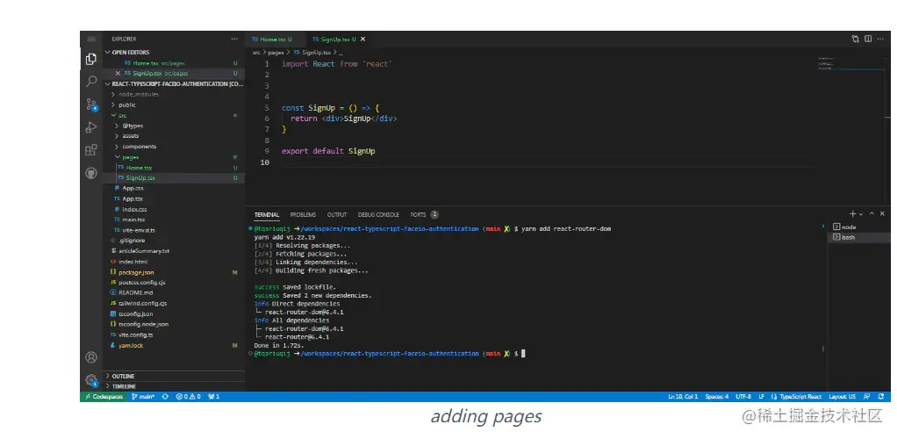This screenshot has height=439, width=897.
Task: Open the terminal launch profile dropdown
Action: [x=860, y=214]
